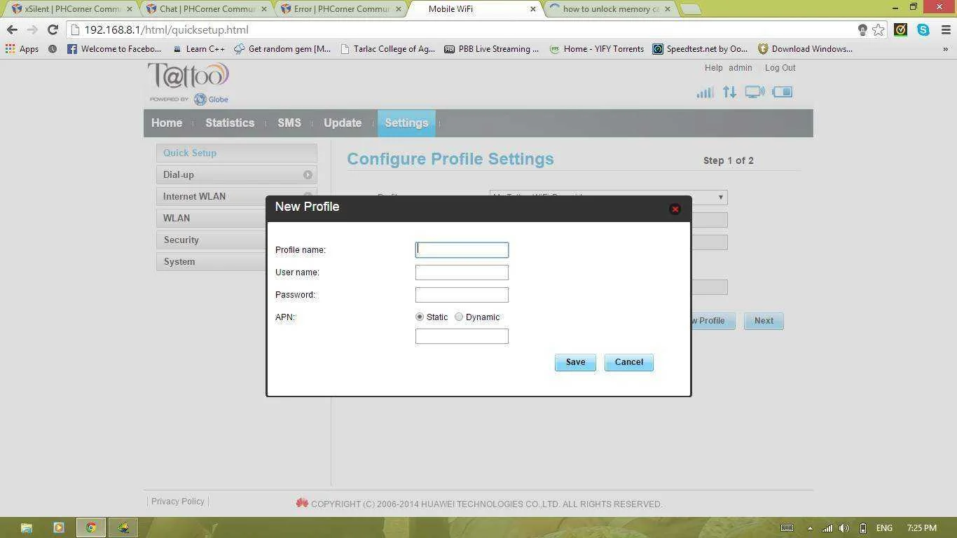The image size is (957, 538).
Task: Click the lightbulb icon in address bar
Action: pyautogui.click(x=862, y=30)
